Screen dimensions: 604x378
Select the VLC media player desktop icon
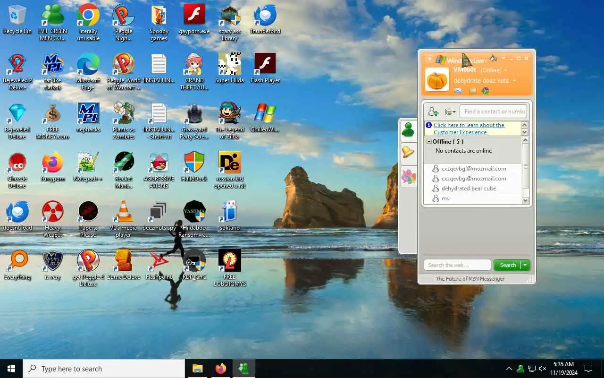(x=124, y=219)
